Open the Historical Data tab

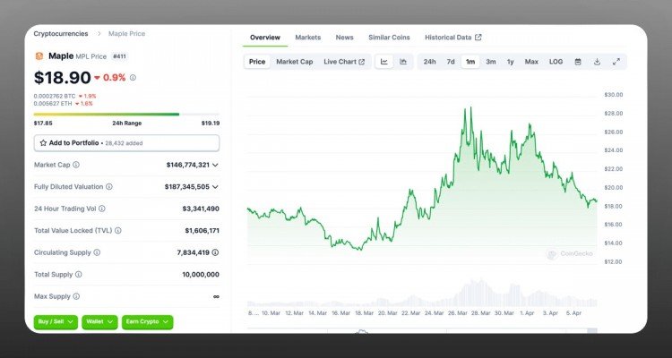(453, 38)
